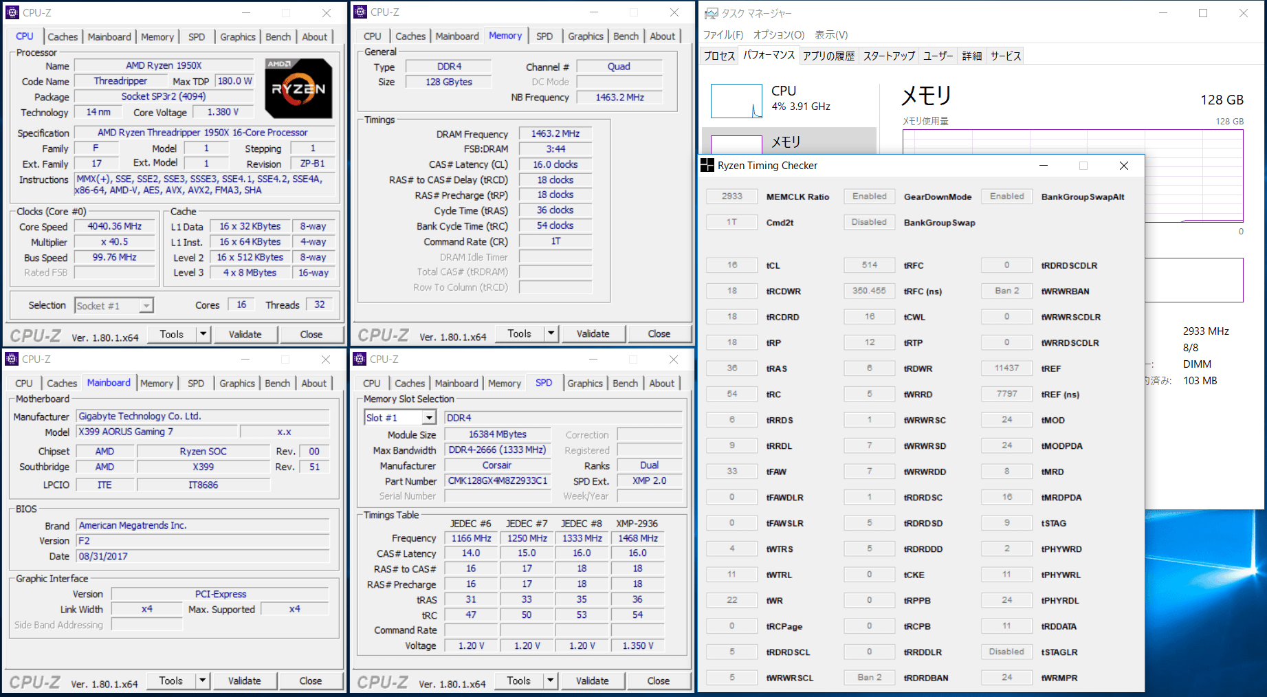Click the Part Number CMK128GX4M8Z2933C1 field

pos(498,480)
